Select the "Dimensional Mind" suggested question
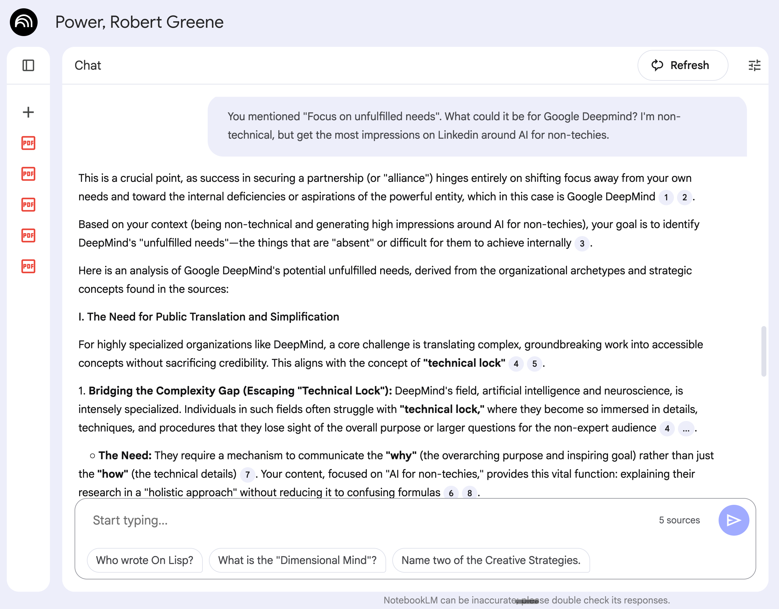 pyautogui.click(x=297, y=560)
